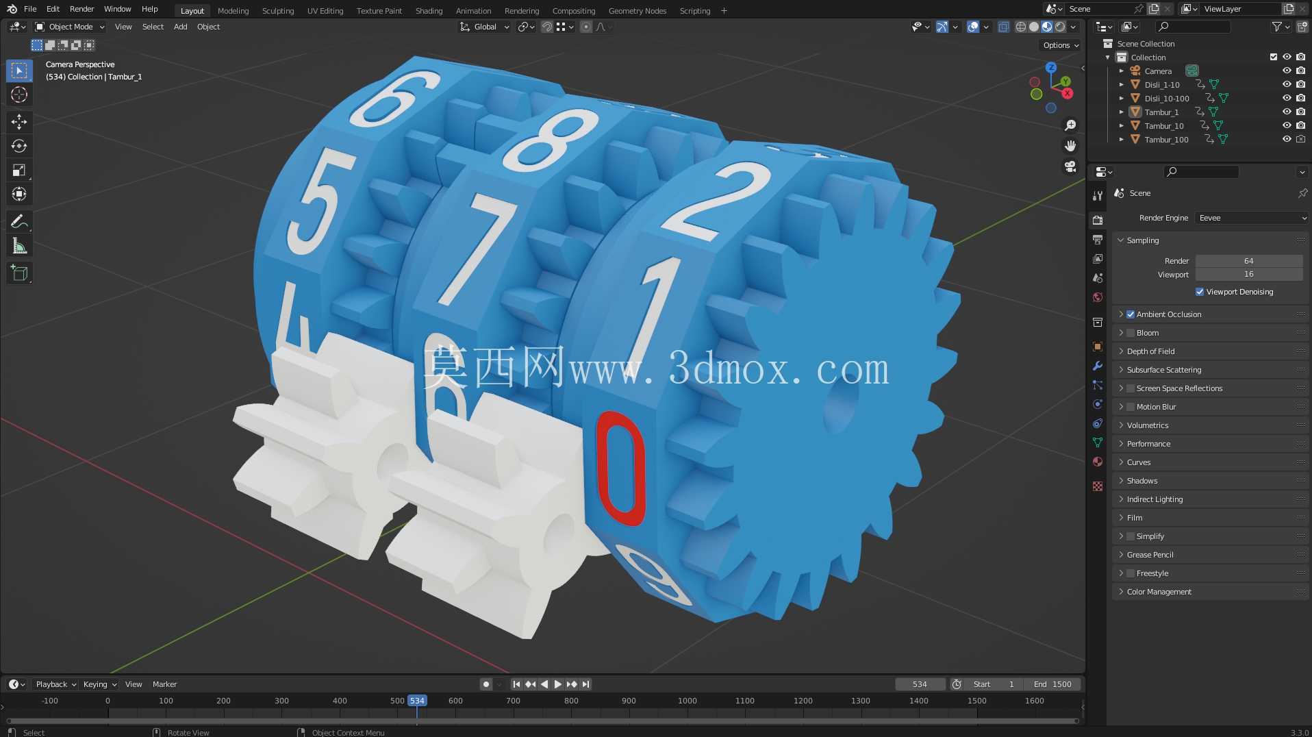Switch to Geometry Nodes workspace tab
Screen dimensions: 1312x737
637,10
